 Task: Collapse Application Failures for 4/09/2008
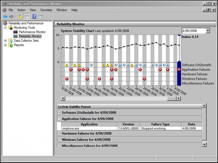pos(59,119)
